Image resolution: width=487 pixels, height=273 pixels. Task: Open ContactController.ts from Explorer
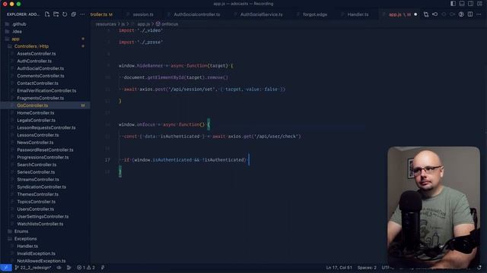[x=37, y=83]
